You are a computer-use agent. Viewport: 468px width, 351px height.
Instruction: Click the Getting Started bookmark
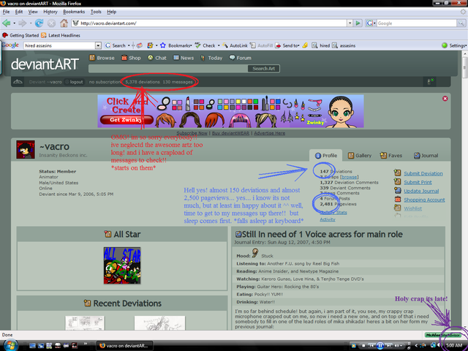(20, 35)
